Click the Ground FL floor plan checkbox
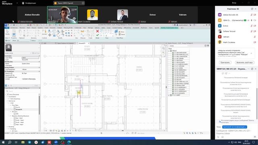Image resolution: width=258 pixels, height=145 pixels. click(x=15, y=110)
